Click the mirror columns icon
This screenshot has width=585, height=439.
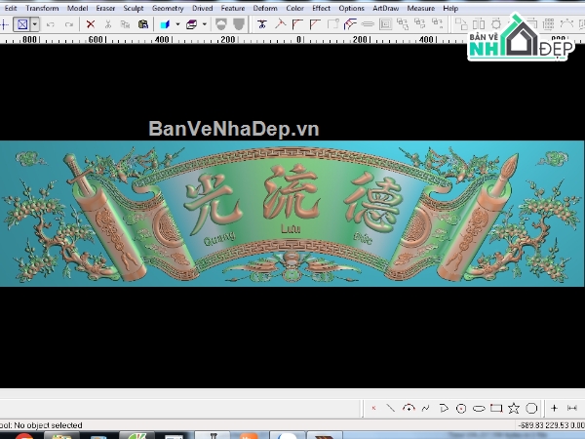pos(479,24)
